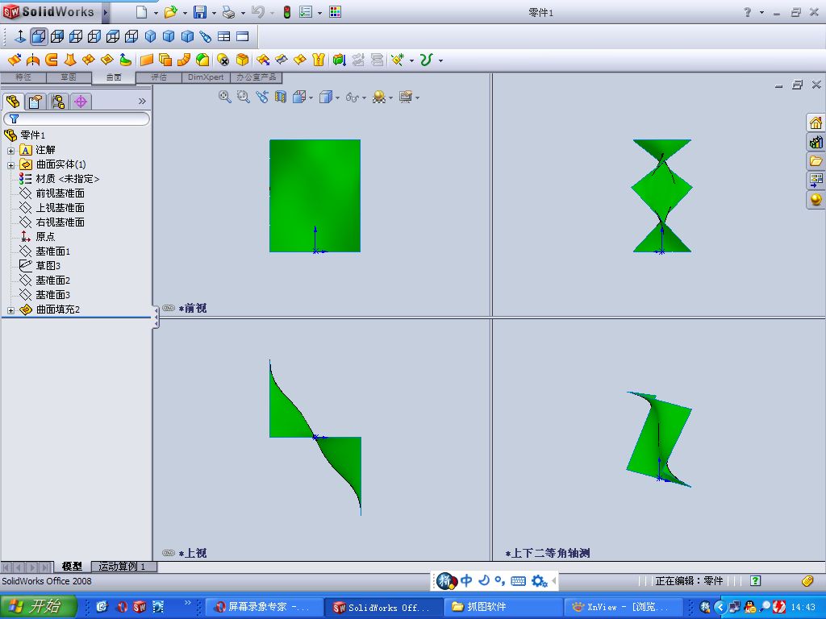Click the Planar Surface tool
The width and height of the screenshot is (826, 619).
[x=147, y=60]
